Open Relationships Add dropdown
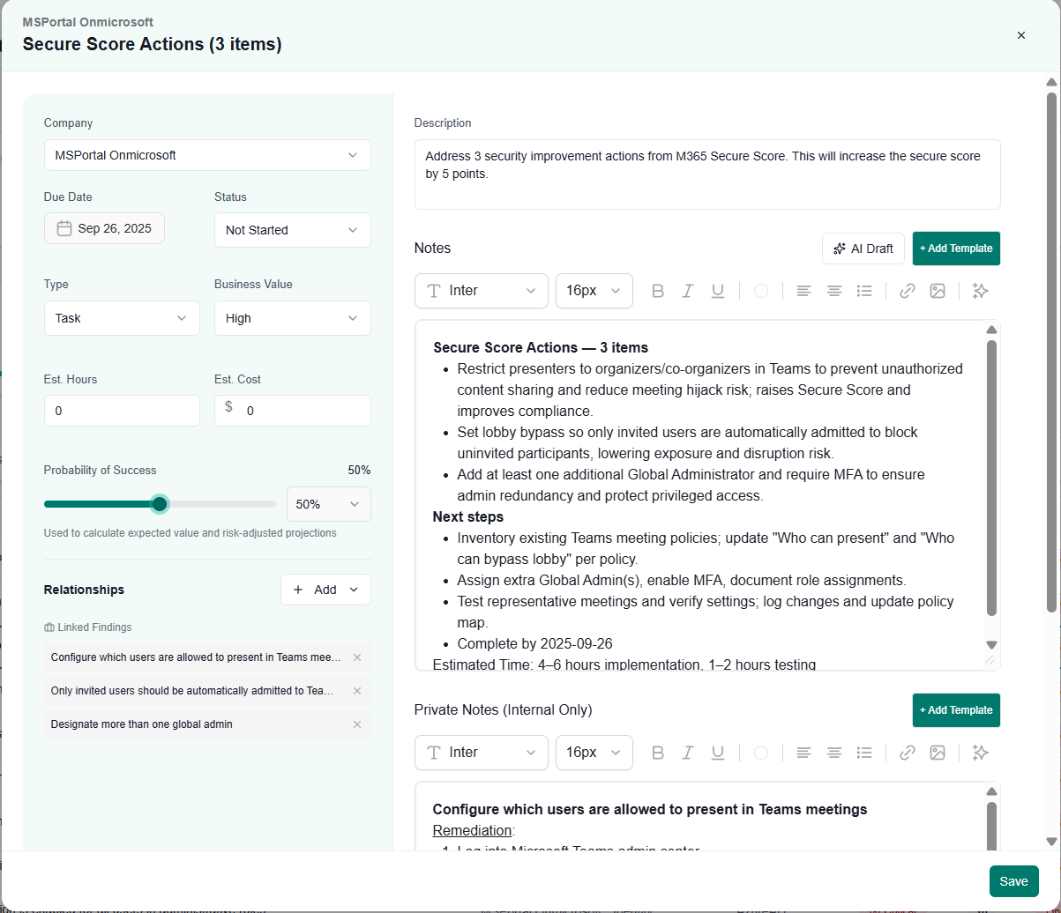 click(x=325, y=590)
